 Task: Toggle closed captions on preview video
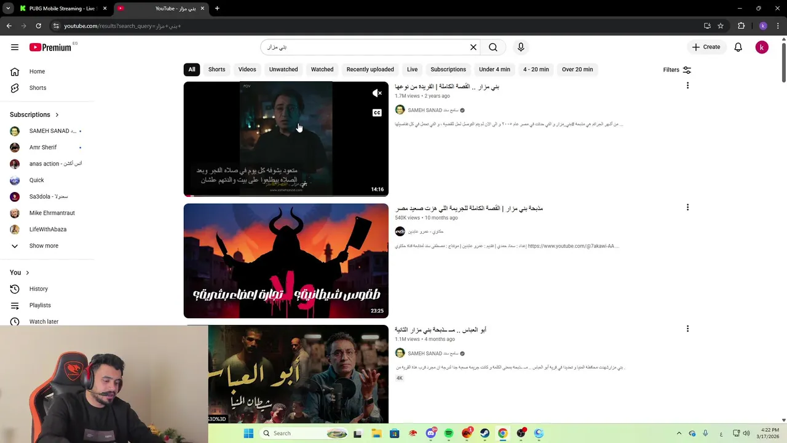point(377,113)
